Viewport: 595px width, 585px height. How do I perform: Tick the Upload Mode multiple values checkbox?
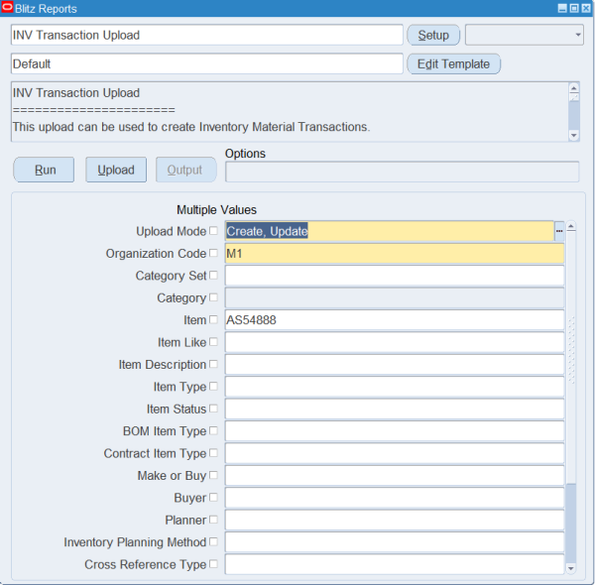pyautogui.click(x=213, y=231)
